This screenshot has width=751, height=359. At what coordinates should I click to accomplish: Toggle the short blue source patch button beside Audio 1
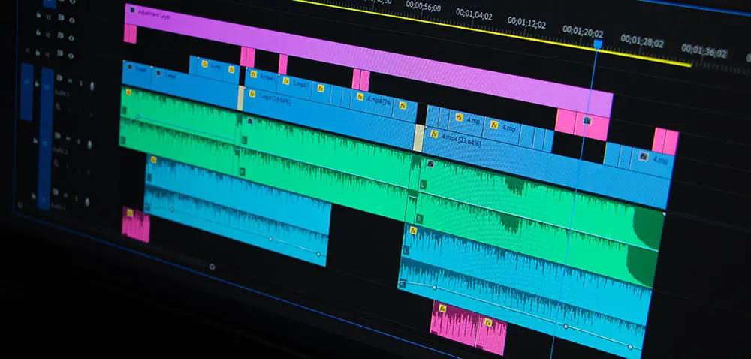pos(26,92)
